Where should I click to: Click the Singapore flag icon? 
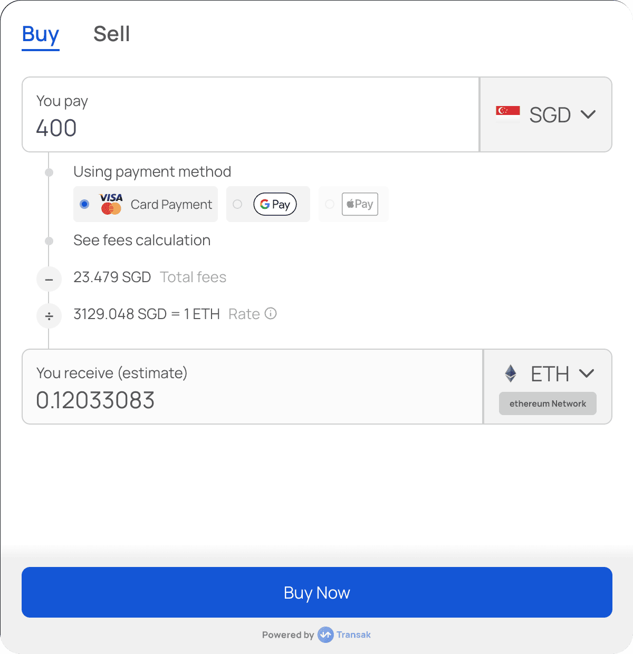tap(508, 114)
